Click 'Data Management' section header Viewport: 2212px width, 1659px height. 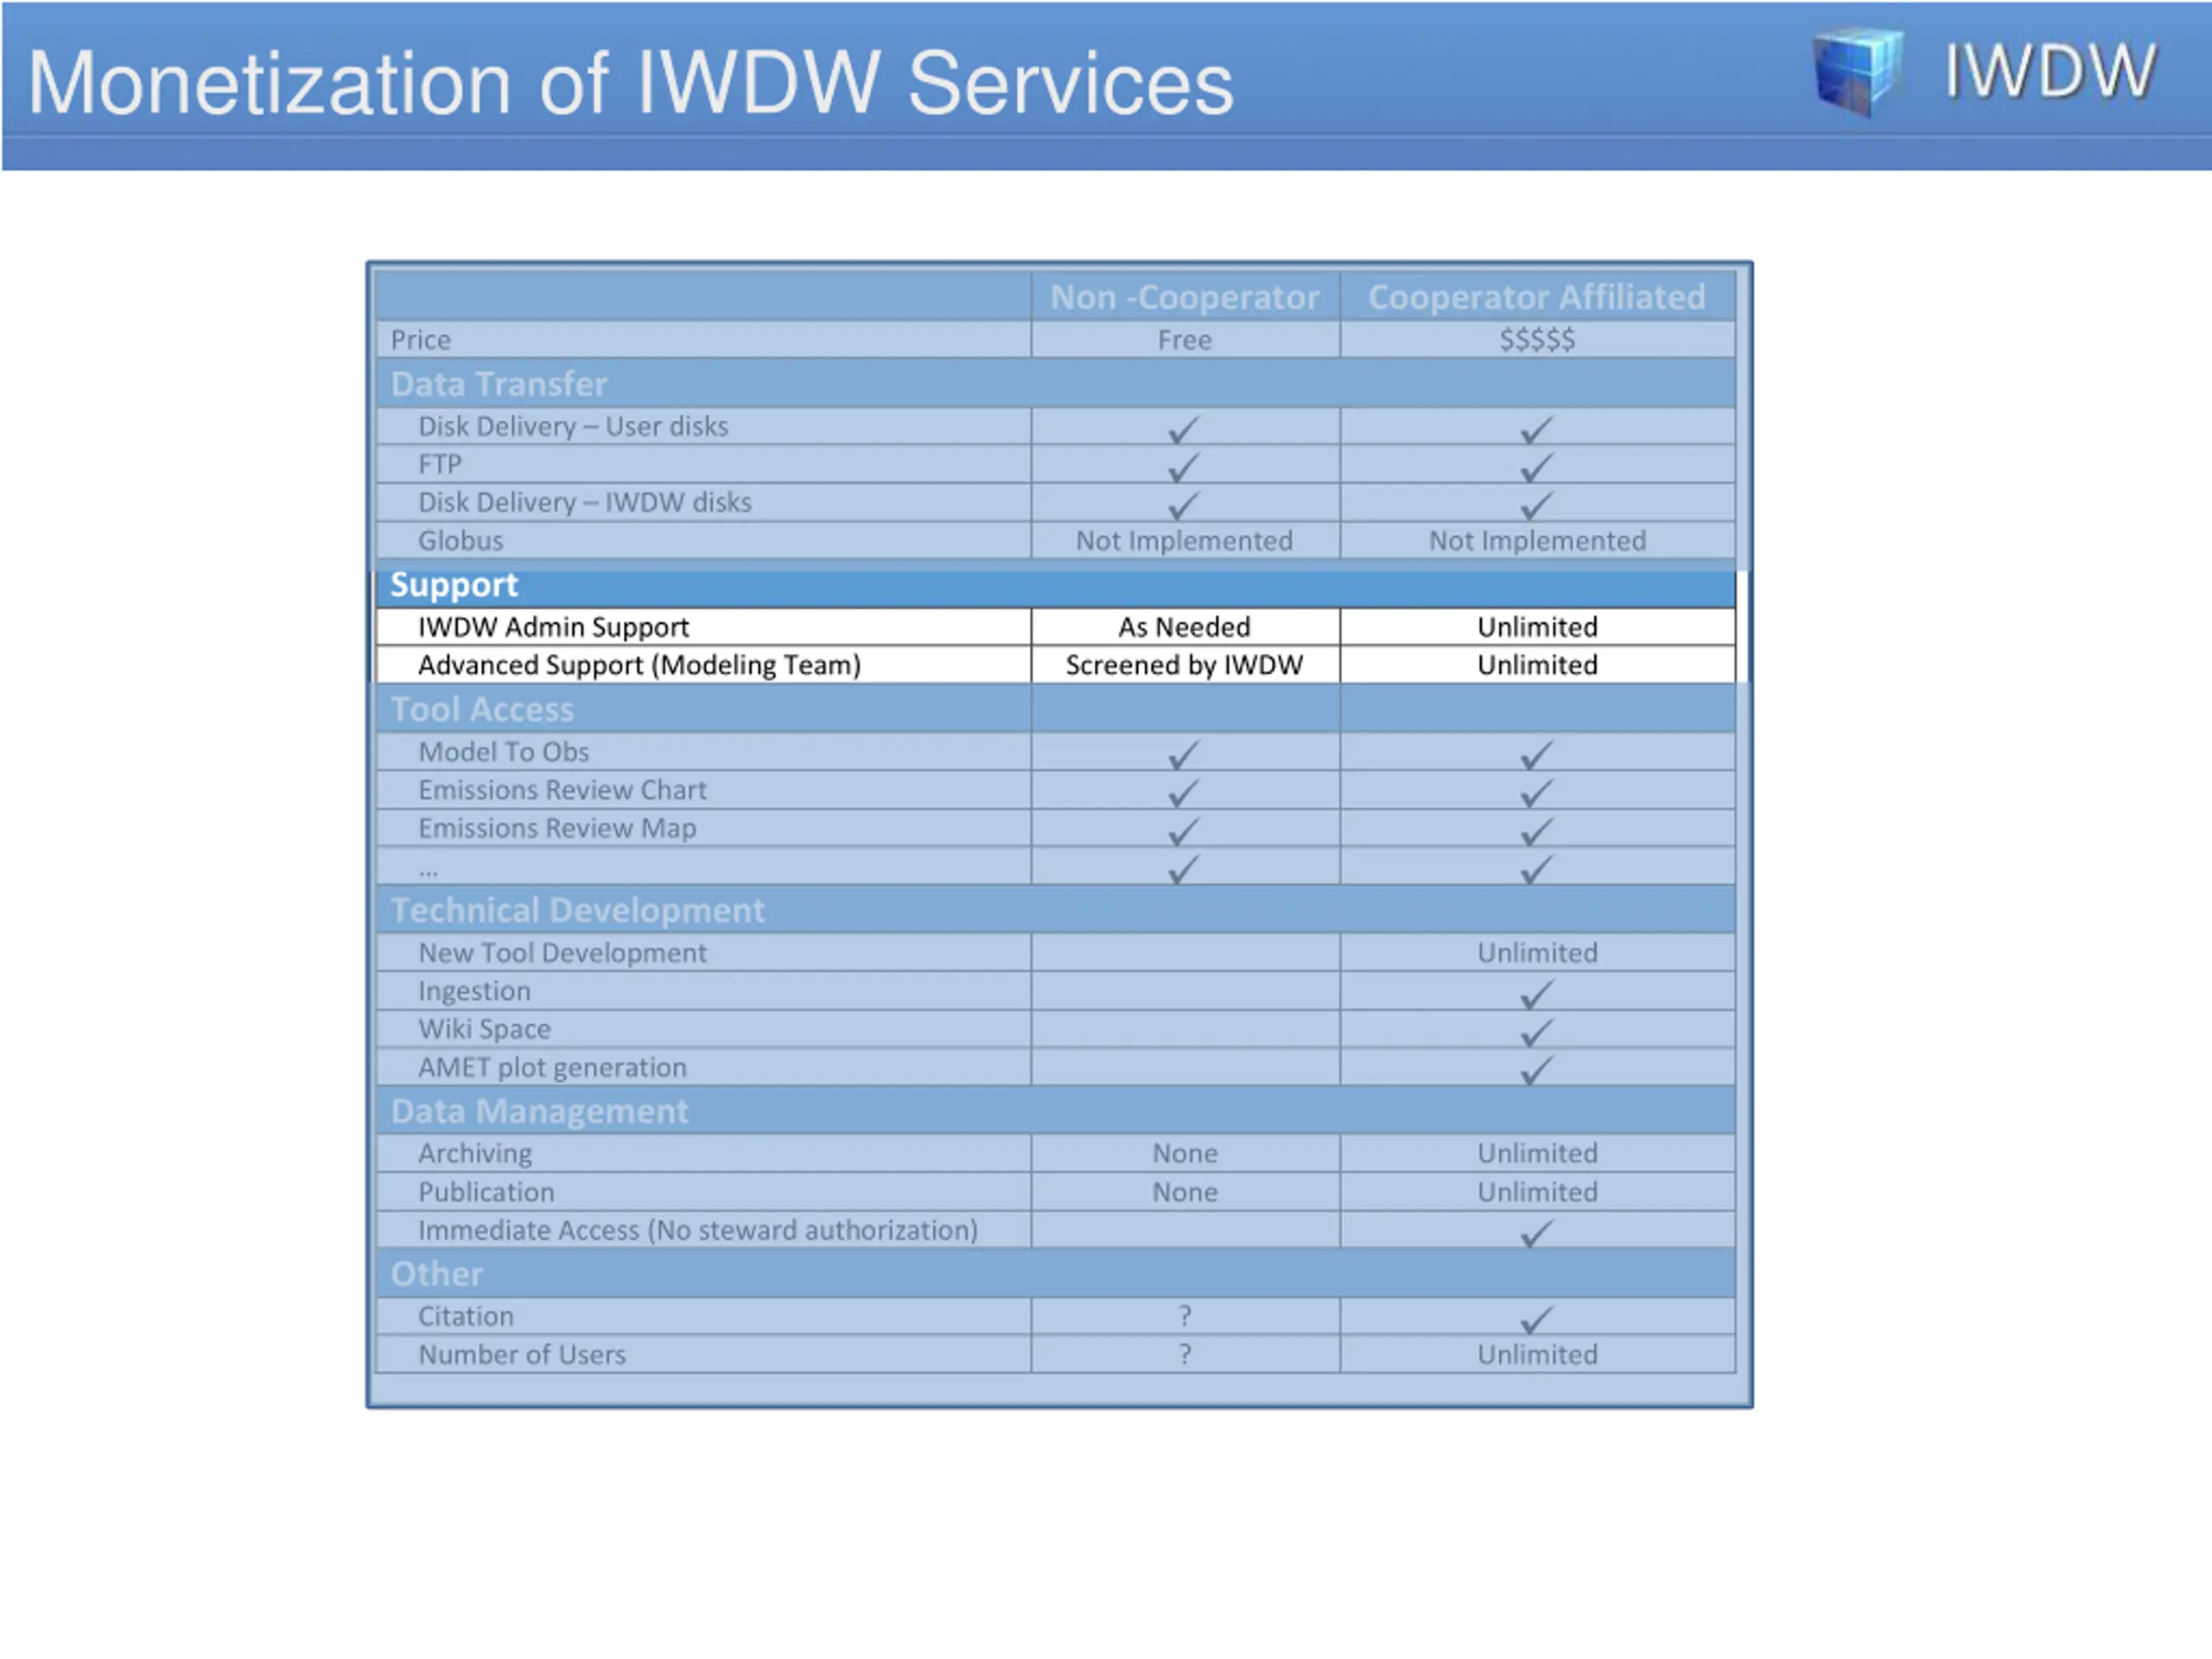(540, 1112)
